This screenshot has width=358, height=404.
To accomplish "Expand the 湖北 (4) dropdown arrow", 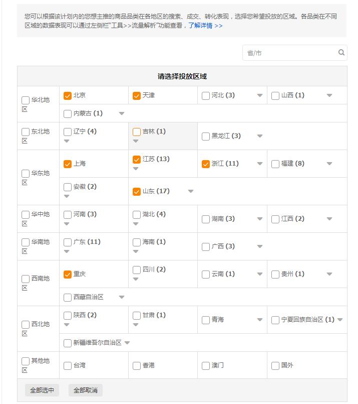I will (x=136, y=224).
